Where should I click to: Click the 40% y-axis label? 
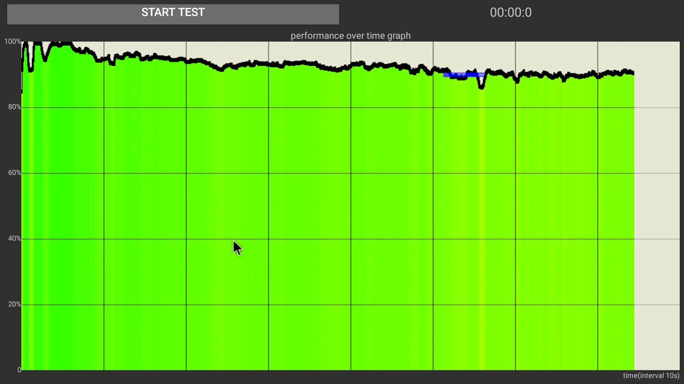click(15, 239)
